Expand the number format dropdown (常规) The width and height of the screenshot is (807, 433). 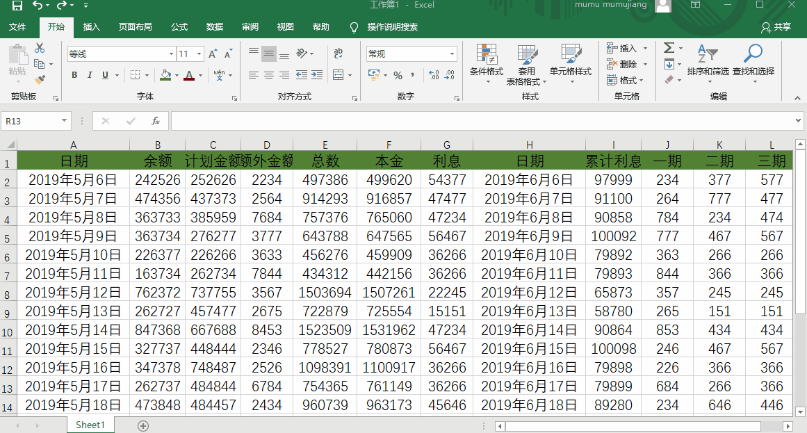[x=452, y=54]
